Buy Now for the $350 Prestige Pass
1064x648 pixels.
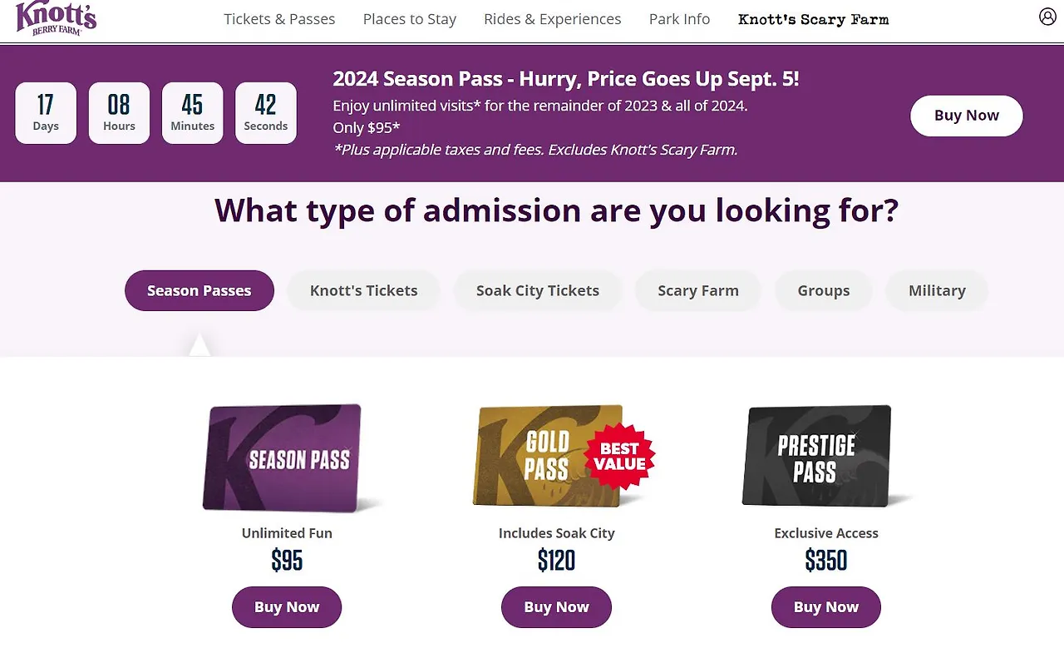click(x=825, y=607)
